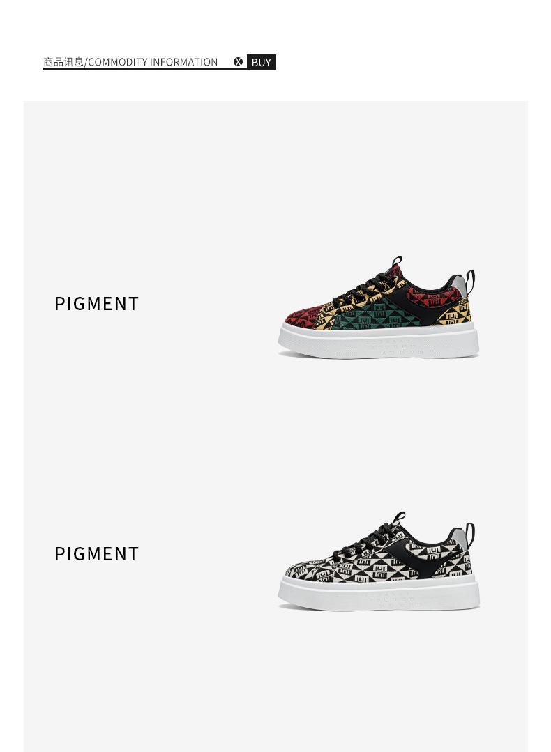551x752 pixels.
Task: Click heel pull tab on multicolor sneaker
Action: point(470,282)
